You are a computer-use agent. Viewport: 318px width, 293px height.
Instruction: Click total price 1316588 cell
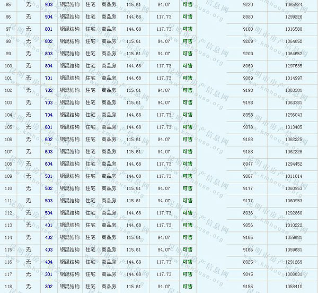[293, 29]
